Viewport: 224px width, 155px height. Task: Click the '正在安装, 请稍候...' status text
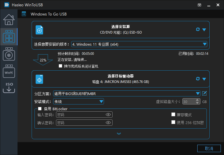click(72, 60)
